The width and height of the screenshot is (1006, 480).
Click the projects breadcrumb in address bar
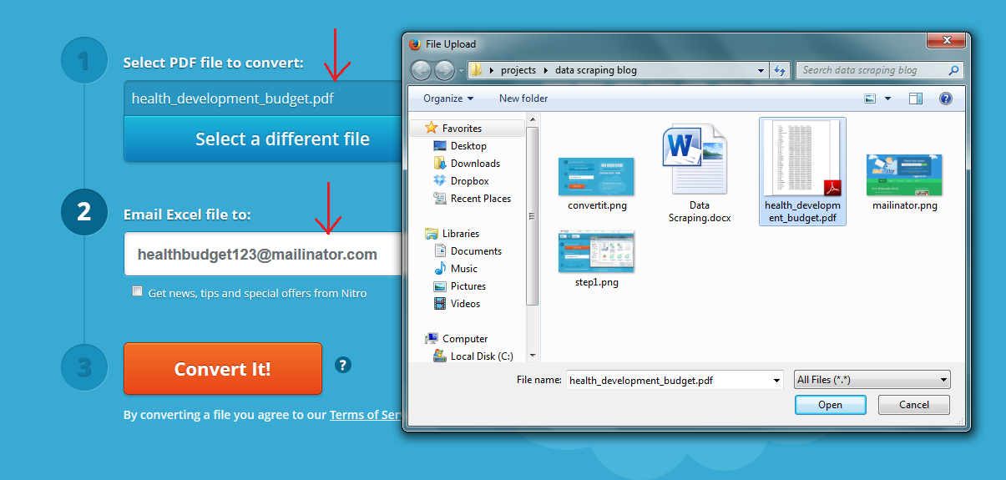pos(518,70)
